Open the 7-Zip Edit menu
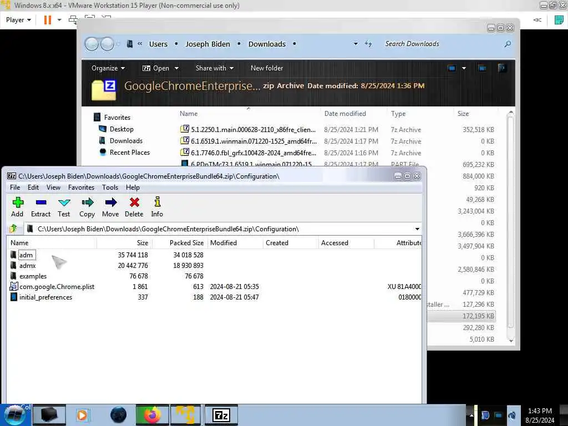Screen dimensions: 568x426 tap(33, 187)
